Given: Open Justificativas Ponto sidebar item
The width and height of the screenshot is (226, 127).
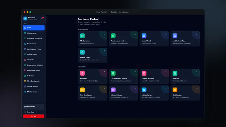Looking at the screenshot, I should pyautogui.click(x=34, y=49).
